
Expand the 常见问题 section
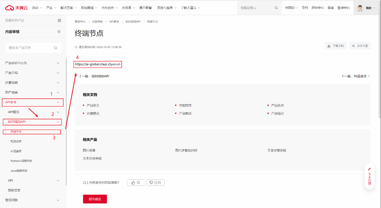(58, 200)
